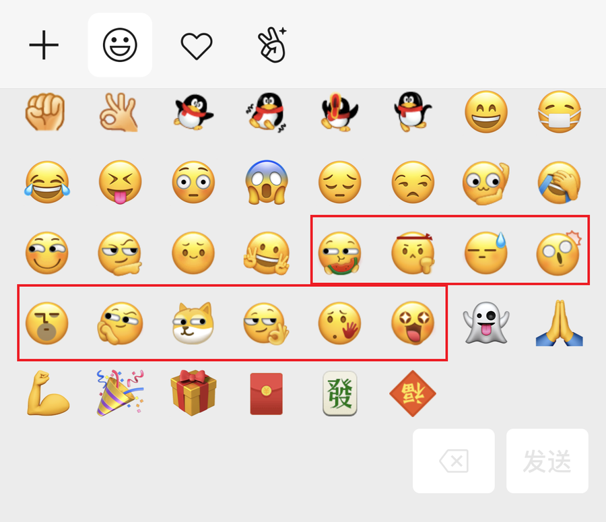
Task: Select the smiley emoji tab
Action: 120,45
